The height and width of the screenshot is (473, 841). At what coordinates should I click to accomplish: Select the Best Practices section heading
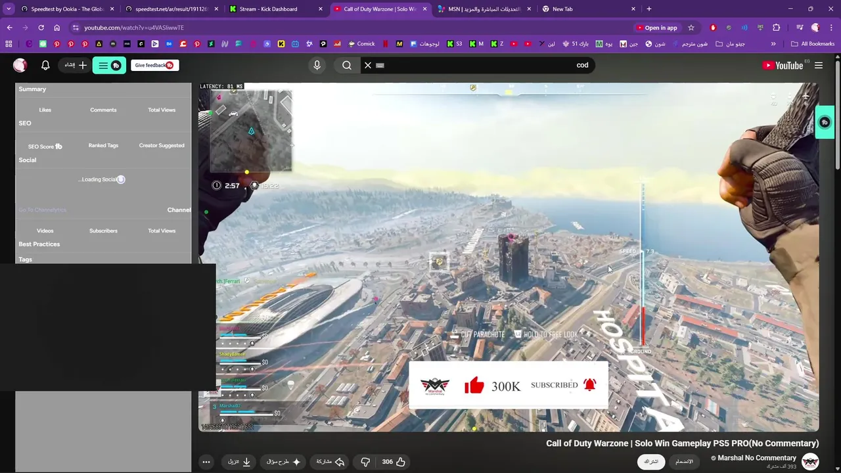[x=39, y=244]
